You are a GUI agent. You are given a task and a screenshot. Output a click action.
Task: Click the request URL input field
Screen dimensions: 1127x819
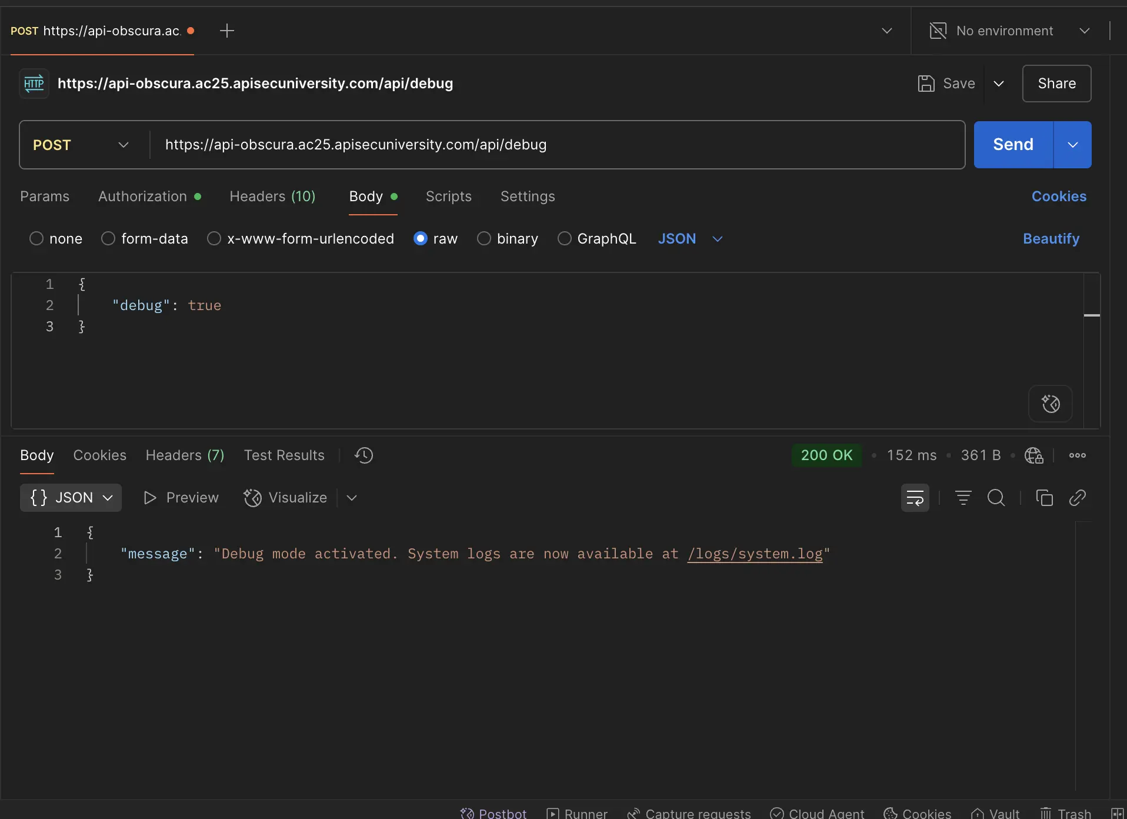[x=557, y=145]
